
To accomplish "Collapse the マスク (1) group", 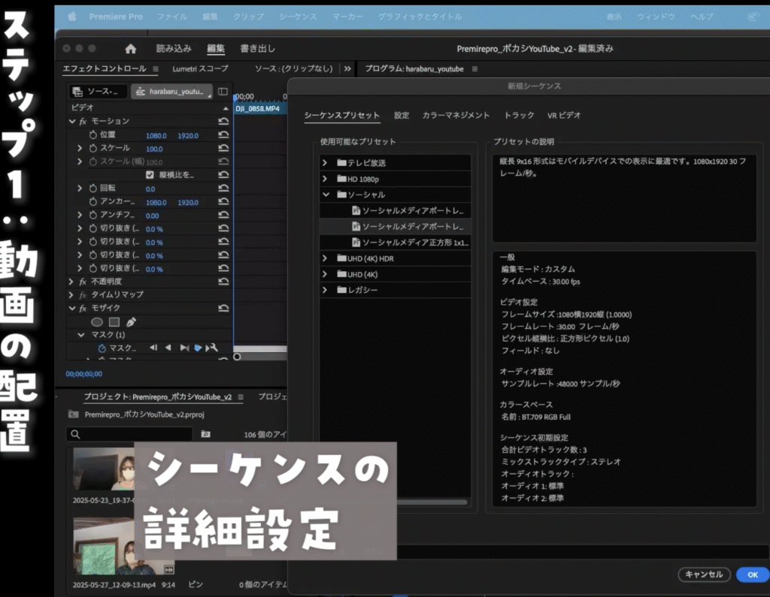I will tap(81, 335).
